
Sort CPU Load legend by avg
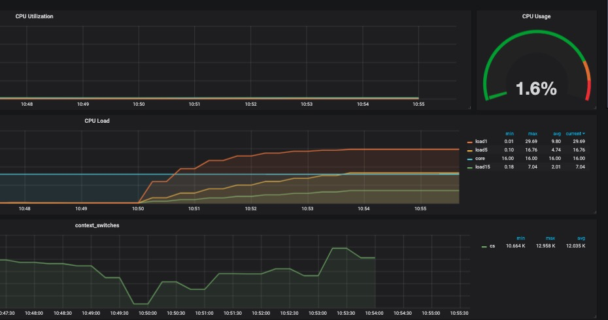pyautogui.click(x=557, y=134)
